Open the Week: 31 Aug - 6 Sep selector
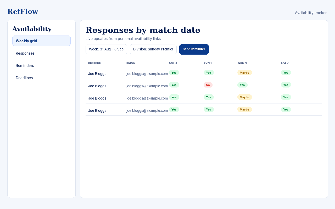Viewport: 335px width, 209px height. (106, 49)
